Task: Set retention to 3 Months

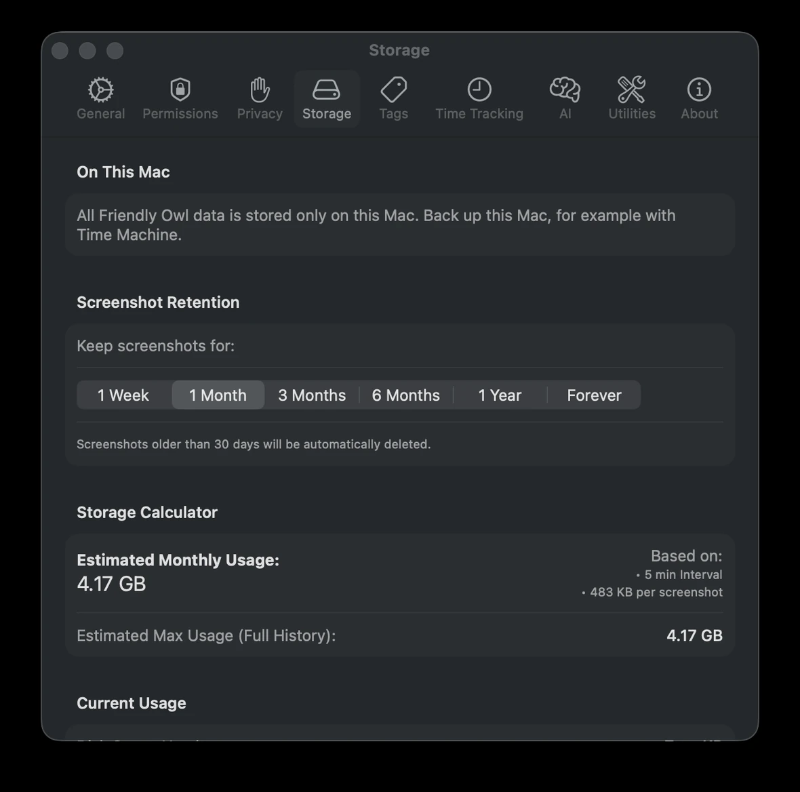Action: [312, 395]
